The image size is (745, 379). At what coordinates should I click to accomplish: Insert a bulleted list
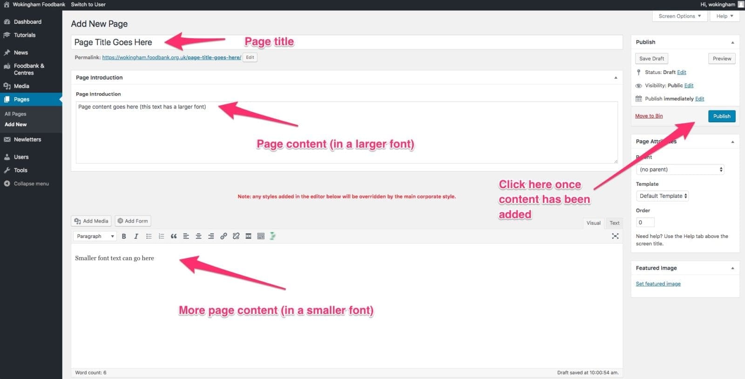[x=149, y=236]
